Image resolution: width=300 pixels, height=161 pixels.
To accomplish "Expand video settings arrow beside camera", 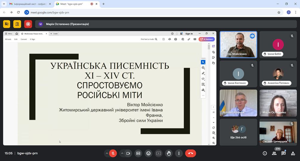I will click(122, 153).
